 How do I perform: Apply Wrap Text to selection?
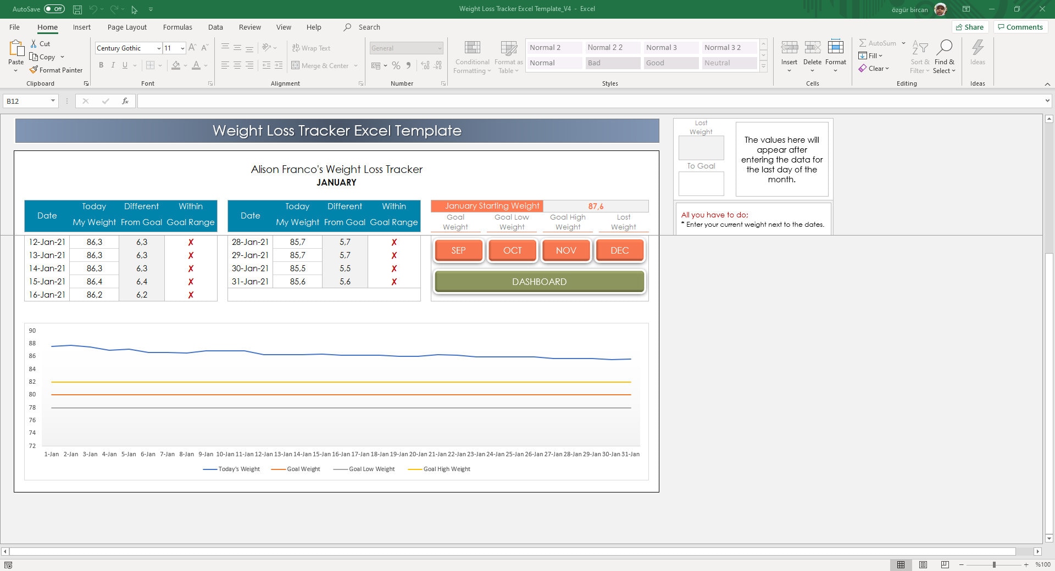[x=312, y=48]
